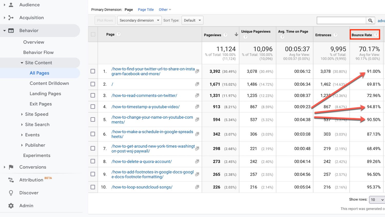Click the help icon beside Page header
The height and width of the screenshot is (217, 385).
(x=119, y=34)
